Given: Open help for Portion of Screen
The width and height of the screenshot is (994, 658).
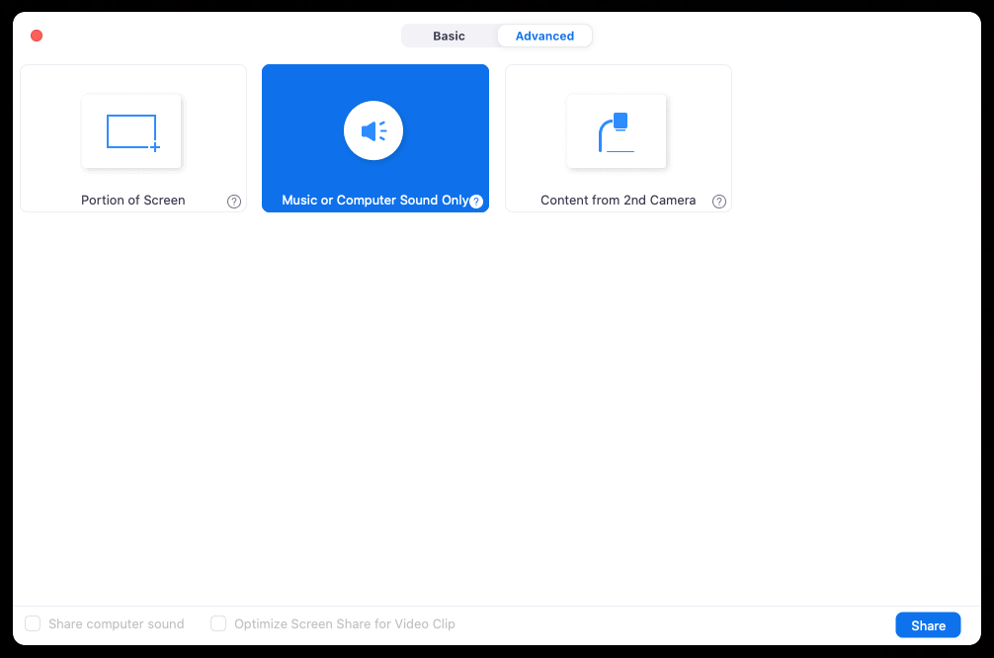Looking at the screenshot, I should click(x=234, y=202).
